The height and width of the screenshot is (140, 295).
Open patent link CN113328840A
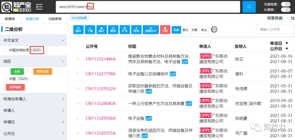pyautogui.click(x=101, y=104)
